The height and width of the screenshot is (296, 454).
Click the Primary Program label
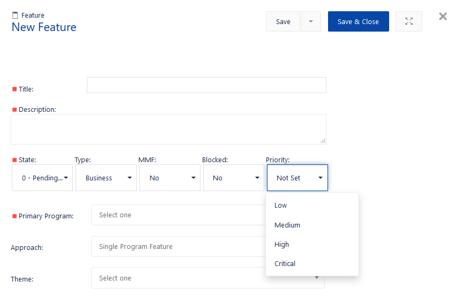(x=46, y=216)
